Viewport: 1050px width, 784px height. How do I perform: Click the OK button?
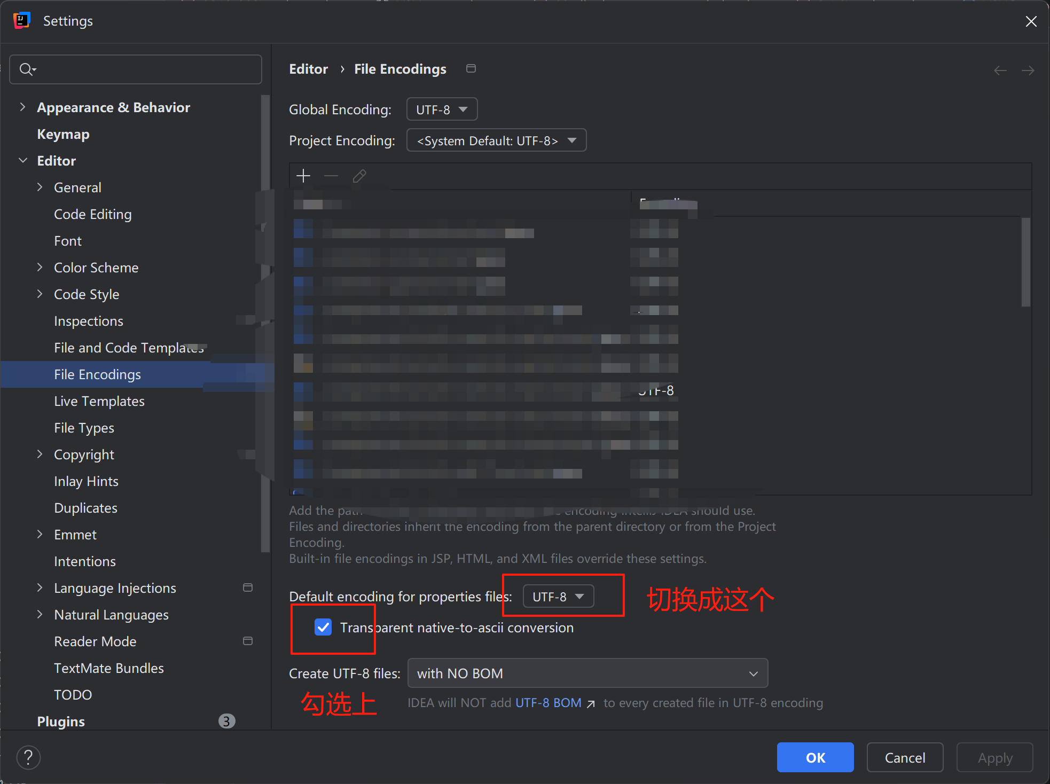(815, 757)
